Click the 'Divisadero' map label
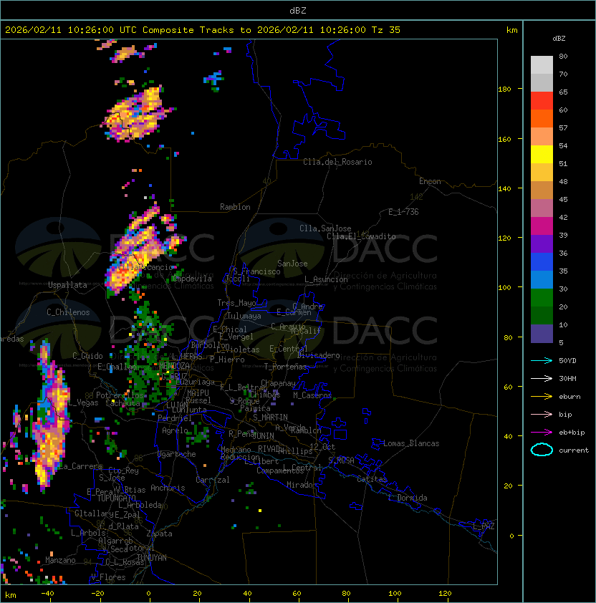 (x=319, y=355)
